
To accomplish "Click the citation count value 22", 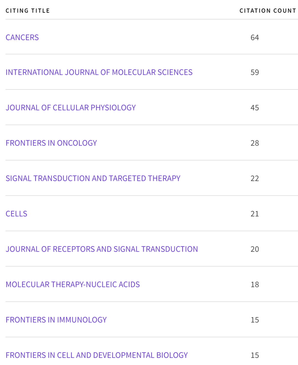I will (x=255, y=178).
